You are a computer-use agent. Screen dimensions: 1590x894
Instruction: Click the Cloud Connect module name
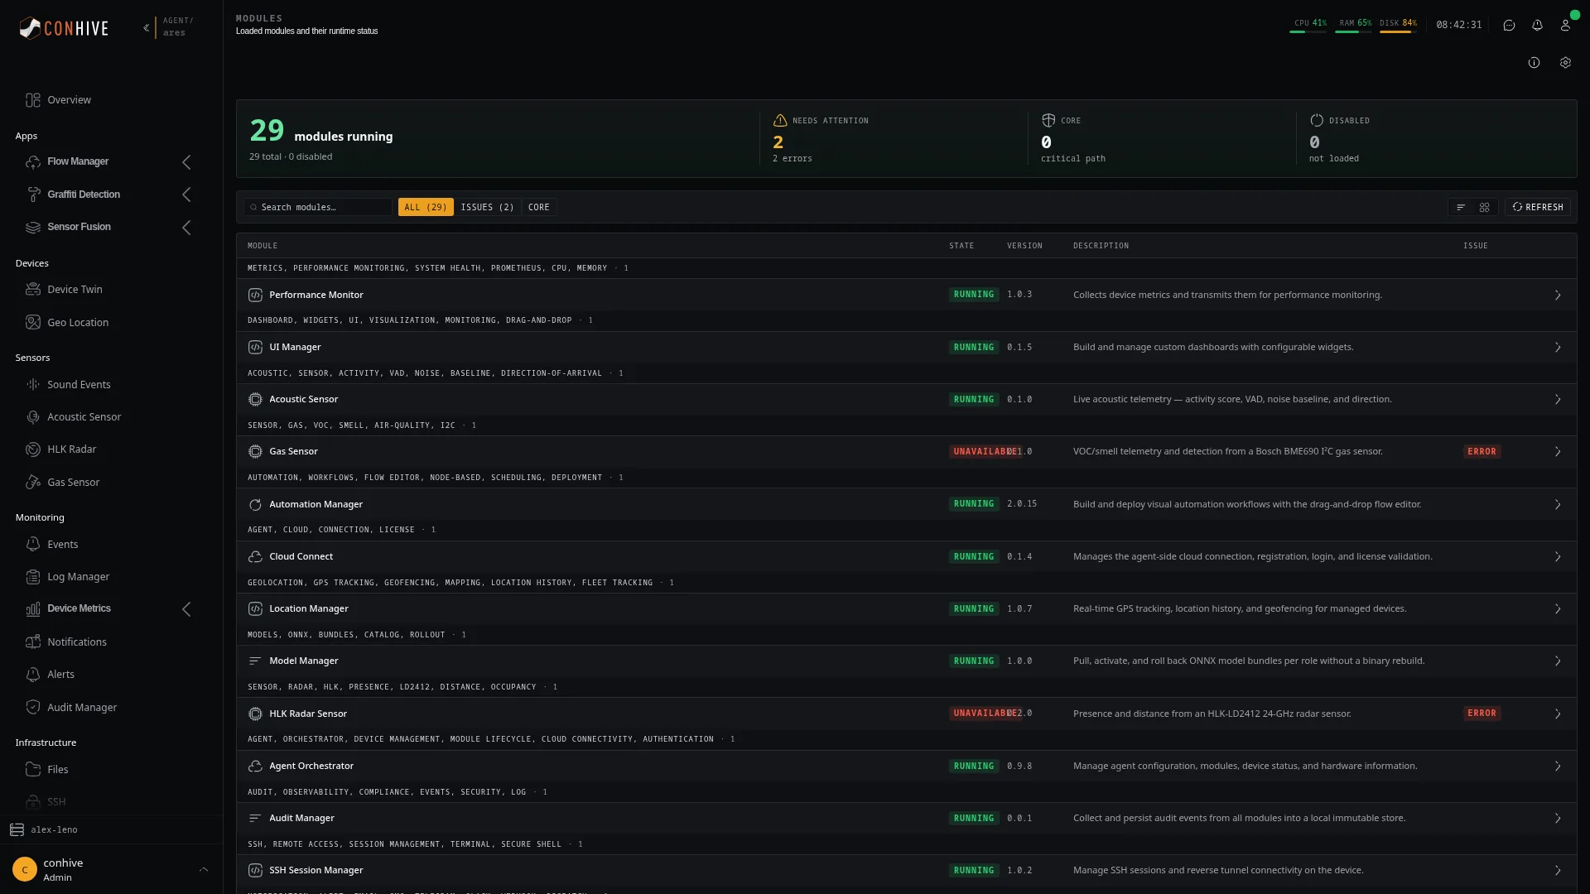(301, 557)
